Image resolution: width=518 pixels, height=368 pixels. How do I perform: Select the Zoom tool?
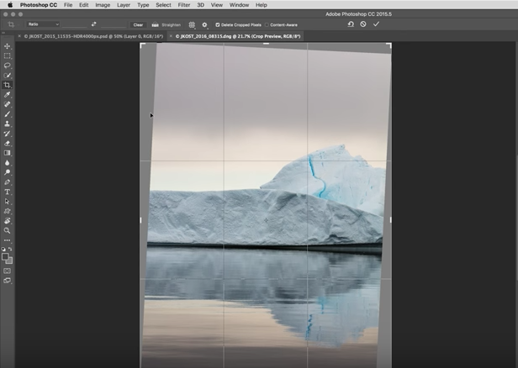[8, 230]
